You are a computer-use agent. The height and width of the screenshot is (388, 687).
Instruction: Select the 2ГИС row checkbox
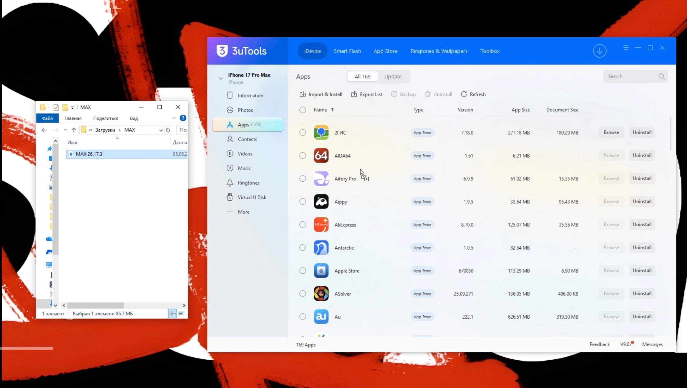point(303,133)
